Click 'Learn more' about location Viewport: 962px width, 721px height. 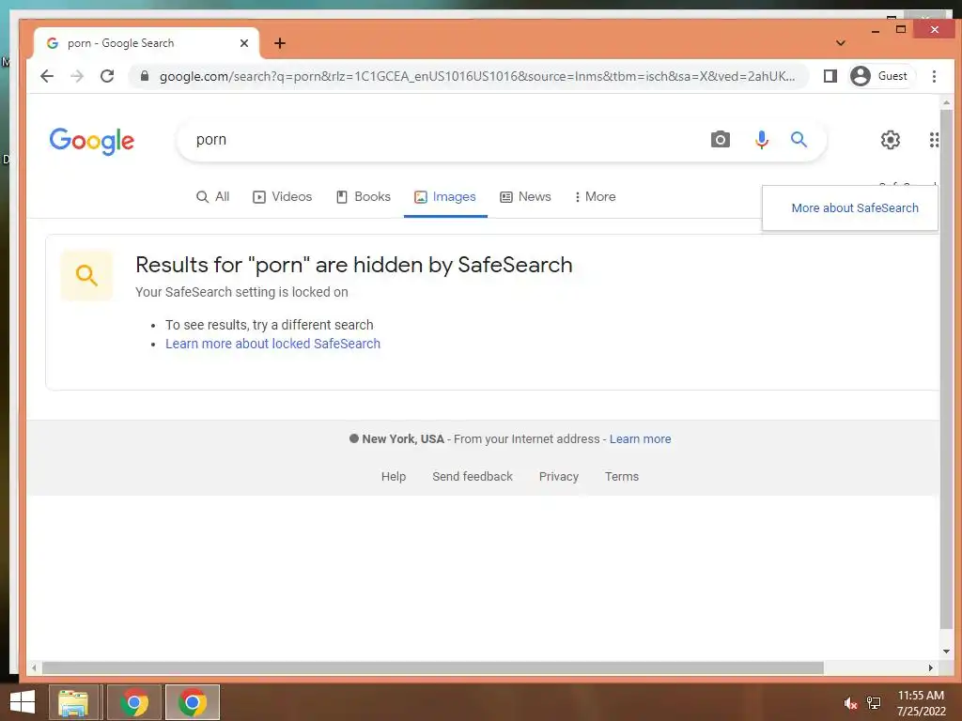pyautogui.click(x=640, y=439)
